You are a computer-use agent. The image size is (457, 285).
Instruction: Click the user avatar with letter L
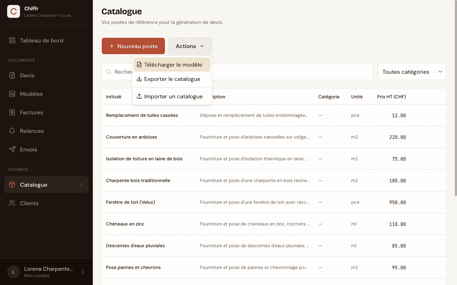tap(14, 272)
